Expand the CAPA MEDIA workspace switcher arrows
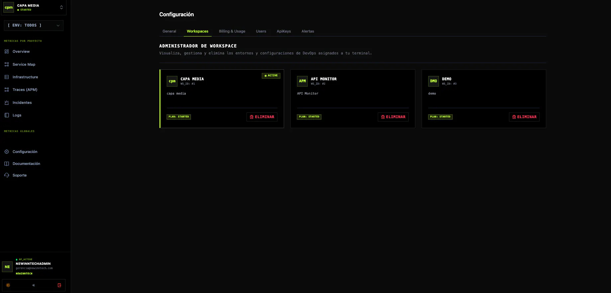 click(x=61, y=7)
